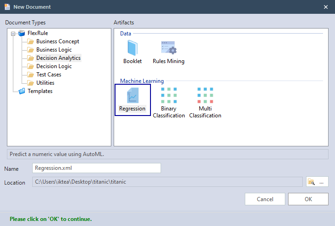Choose the Rules Mining artifact icon

(x=168, y=47)
